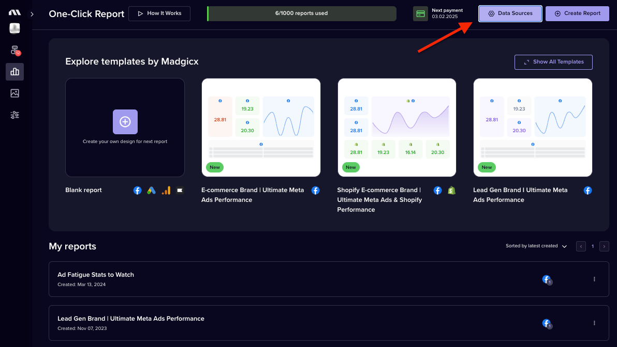Open Data Sources
The width and height of the screenshot is (617, 347).
point(510,13)
